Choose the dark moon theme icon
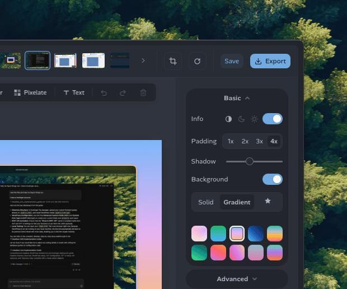The width and height of the screenshot is (347, 289). 241,119
